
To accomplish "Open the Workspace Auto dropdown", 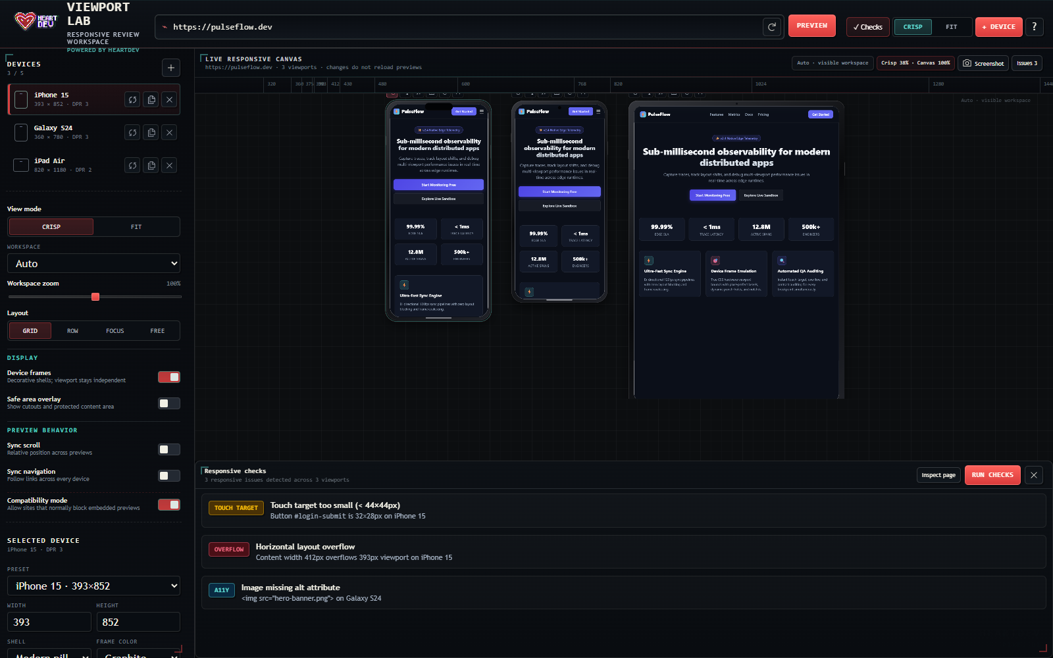I will [93, 263].
